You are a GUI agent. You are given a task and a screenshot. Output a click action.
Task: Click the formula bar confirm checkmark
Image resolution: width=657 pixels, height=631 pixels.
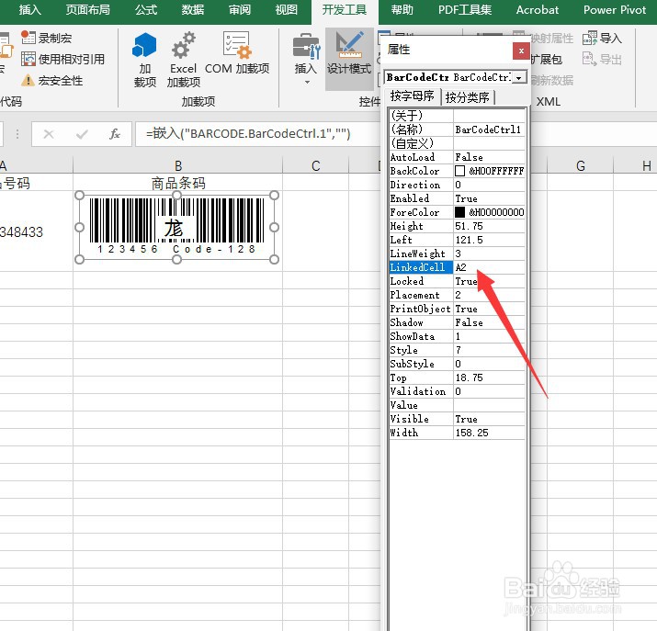pyautogui.click(x=82, y=134)
